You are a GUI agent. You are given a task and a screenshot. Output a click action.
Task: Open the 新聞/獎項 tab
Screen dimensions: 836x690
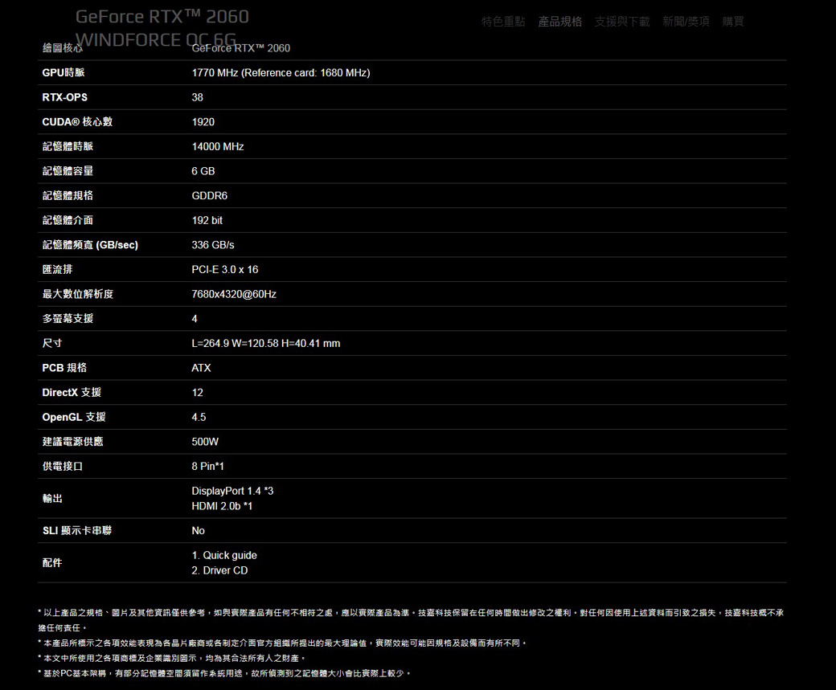(686, 22)
